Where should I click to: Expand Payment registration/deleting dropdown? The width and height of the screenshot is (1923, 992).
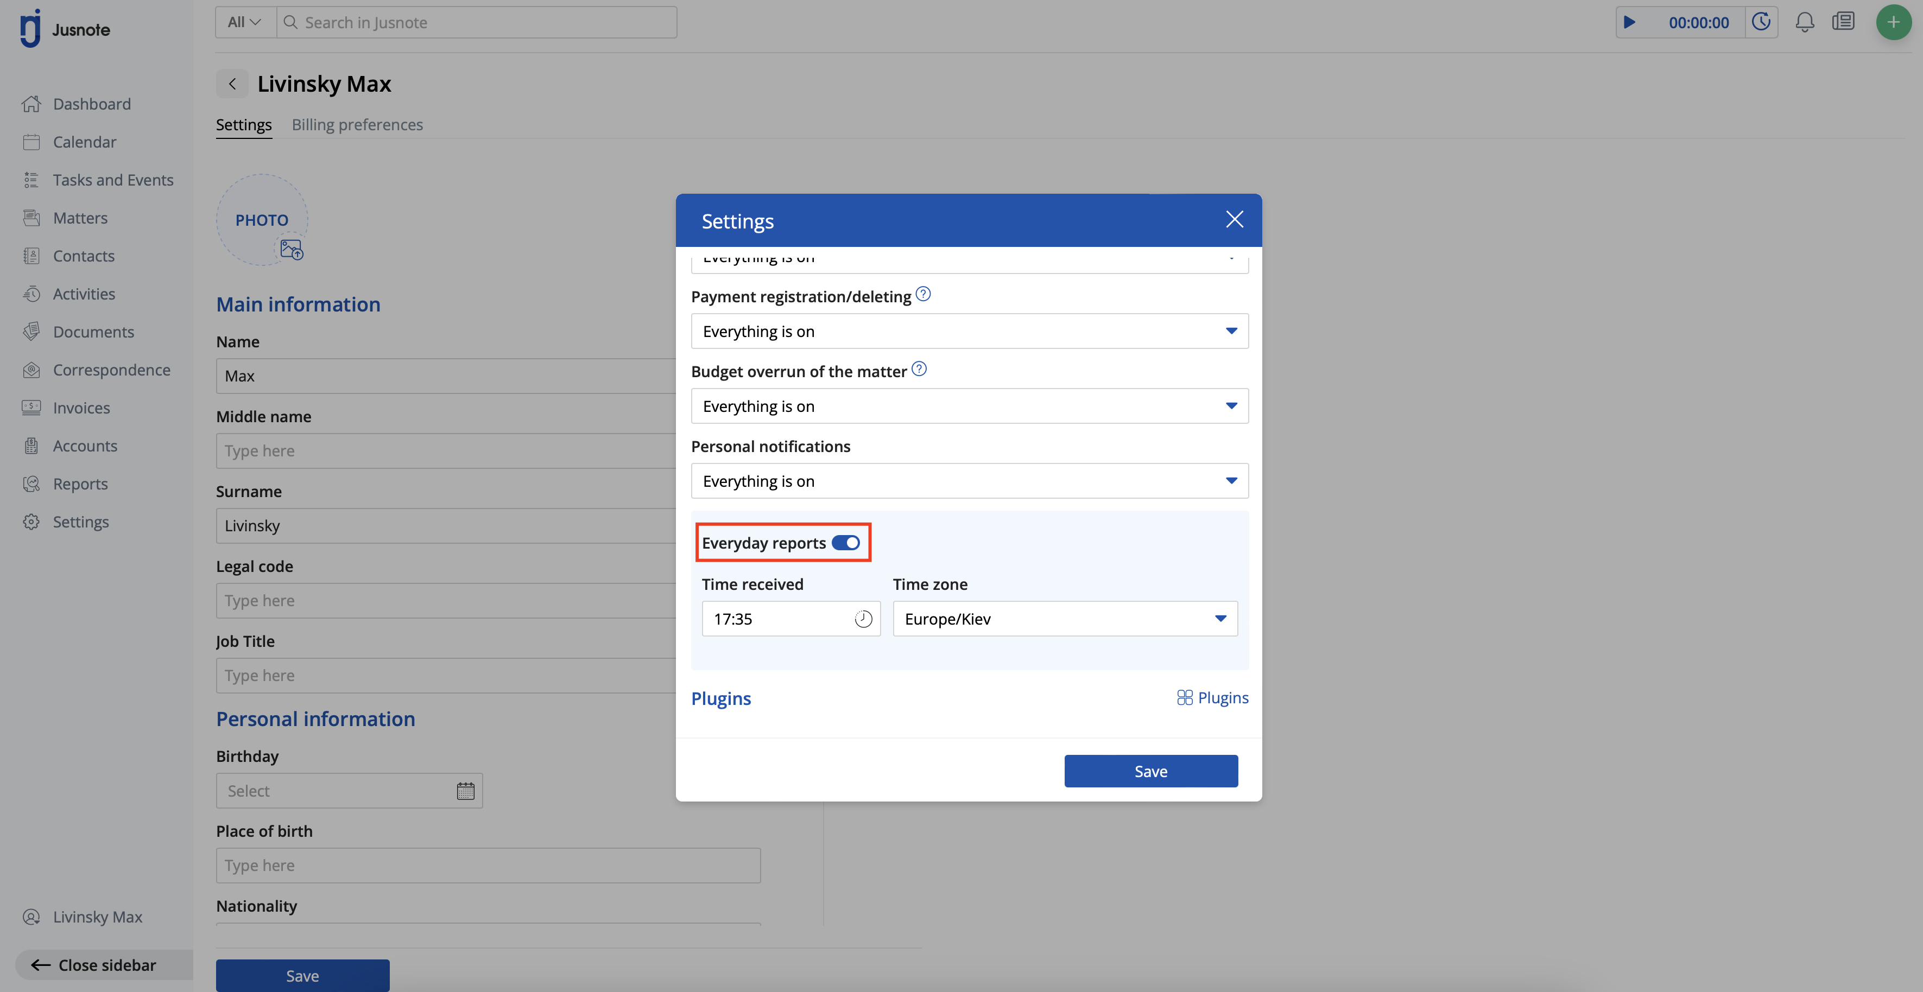tap(969, 330)
